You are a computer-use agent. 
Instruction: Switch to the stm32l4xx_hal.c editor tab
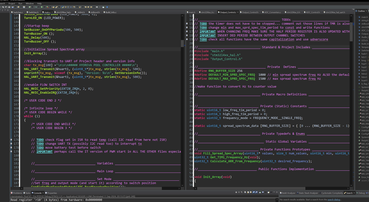(63, 12)
